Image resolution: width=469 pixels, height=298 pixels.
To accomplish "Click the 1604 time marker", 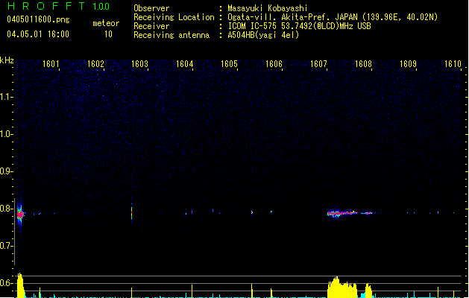I will (x=185, y=64).
